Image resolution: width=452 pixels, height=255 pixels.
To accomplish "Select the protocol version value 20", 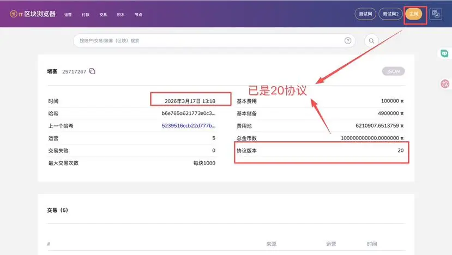I will point(400,150).
